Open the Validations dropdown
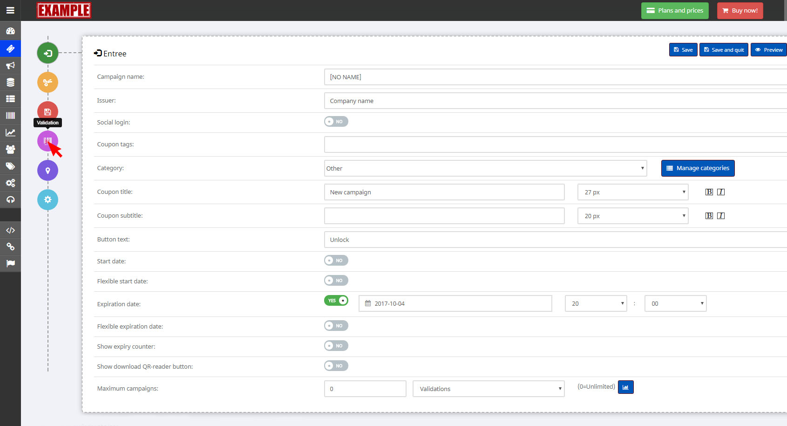Image resolution: width=787 pixels, height=426 pixels. point(488,389)
